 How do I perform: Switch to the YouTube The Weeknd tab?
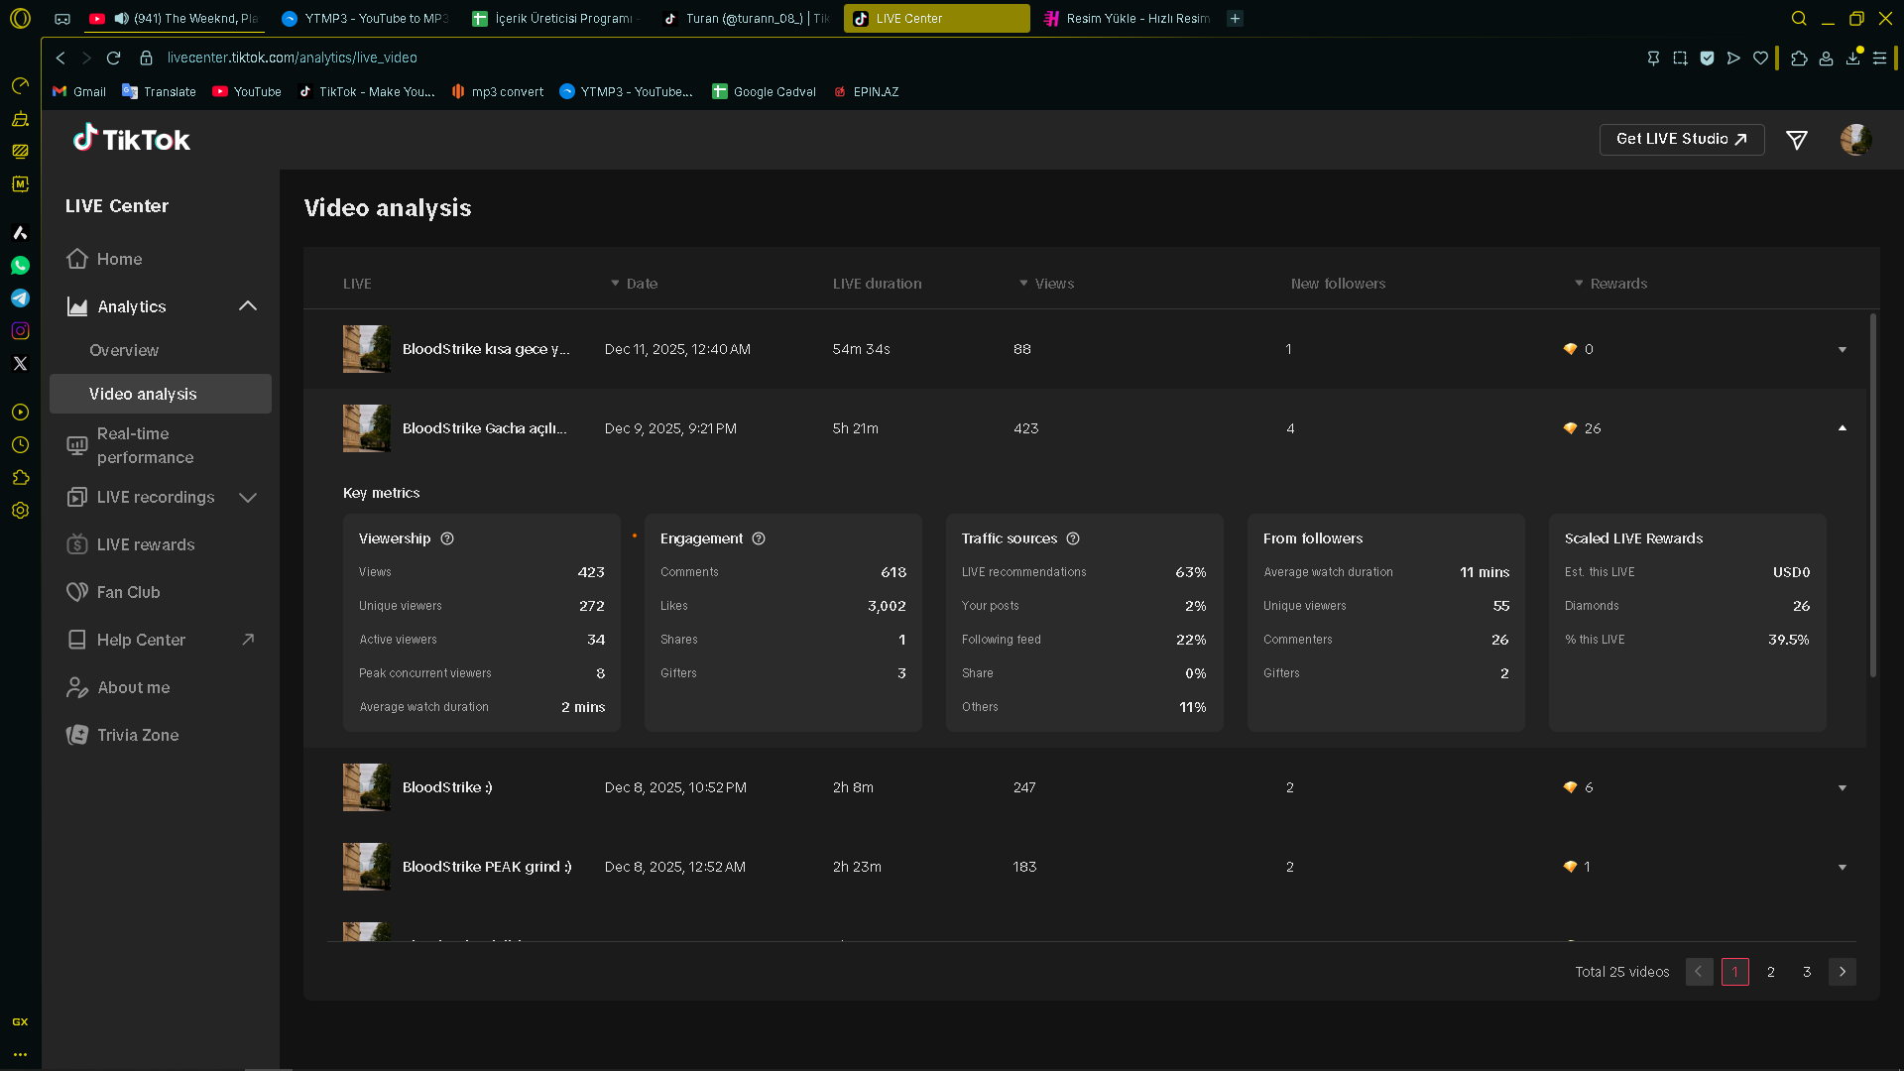(x=173, y=18)
